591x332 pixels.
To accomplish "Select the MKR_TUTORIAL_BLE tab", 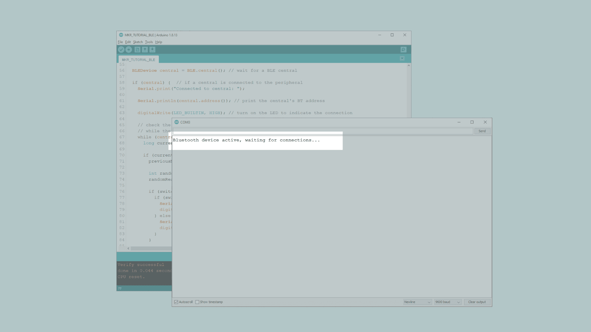I will [139, 60].
